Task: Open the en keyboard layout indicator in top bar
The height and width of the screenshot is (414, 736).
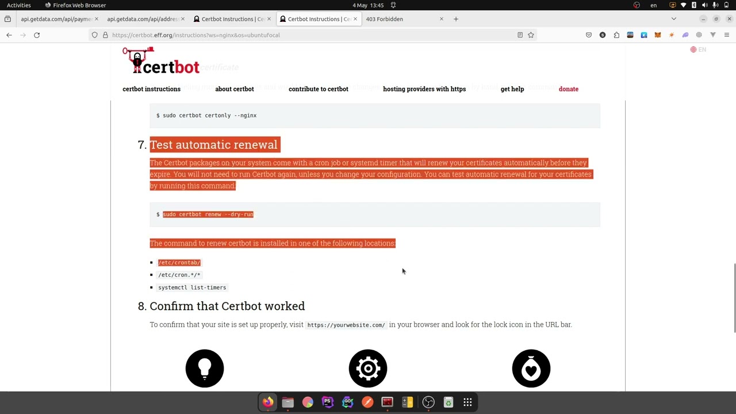Action: pos(654,5)
